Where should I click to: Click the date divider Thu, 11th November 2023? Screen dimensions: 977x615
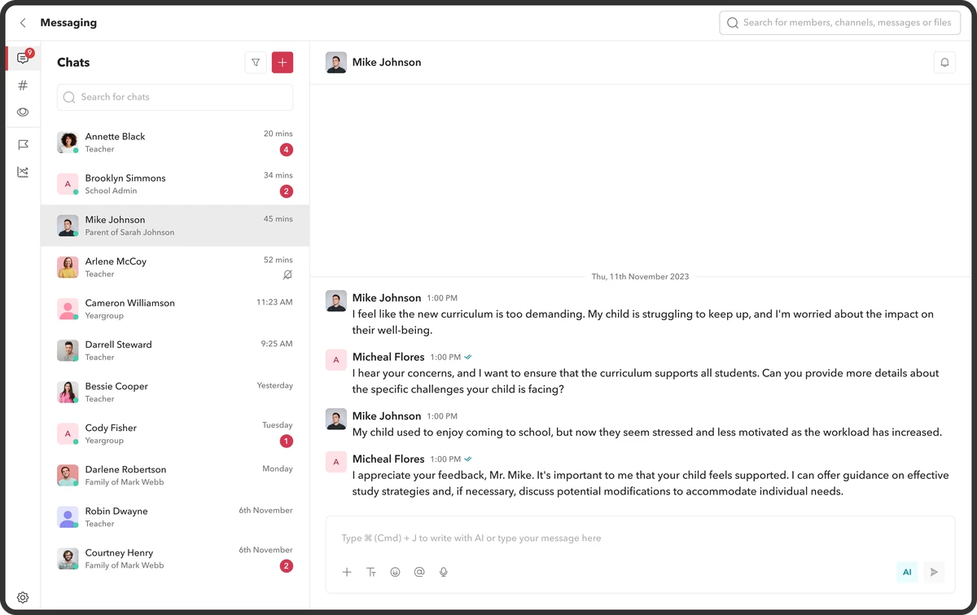click(640, 277)
